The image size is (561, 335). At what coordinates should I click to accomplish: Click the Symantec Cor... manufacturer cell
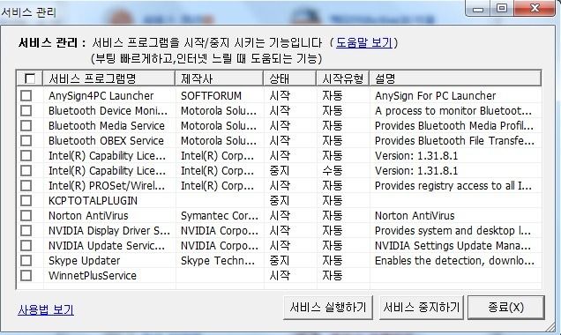point(220,216)
